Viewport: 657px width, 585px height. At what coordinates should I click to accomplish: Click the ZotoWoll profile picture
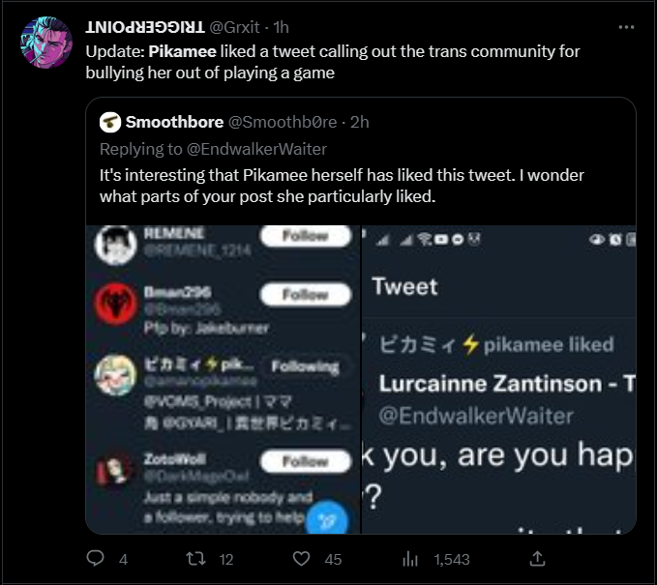click(113, 471)
